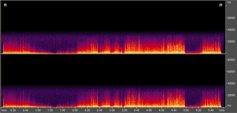Click the 3:00 mark on the time ruler
The image size is (237, 113).
(x=112, y=110)
